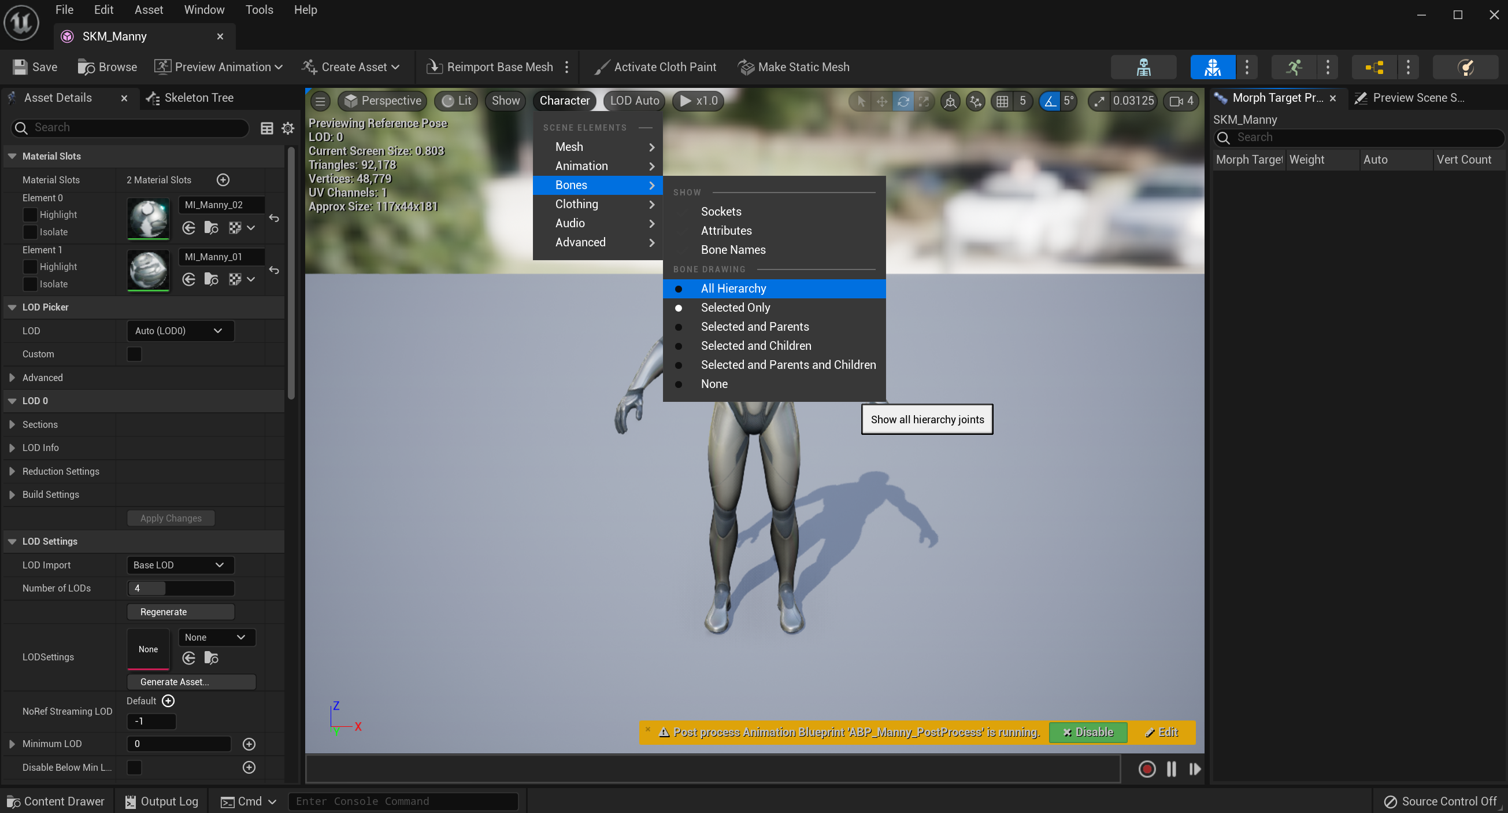Activate the Scale tool in viewport
Viewport: 1508px width, 813px height.
tap(923, 101)
